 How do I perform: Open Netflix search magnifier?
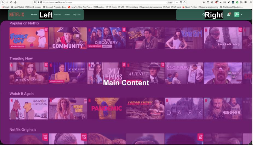[x=203, y=15]
